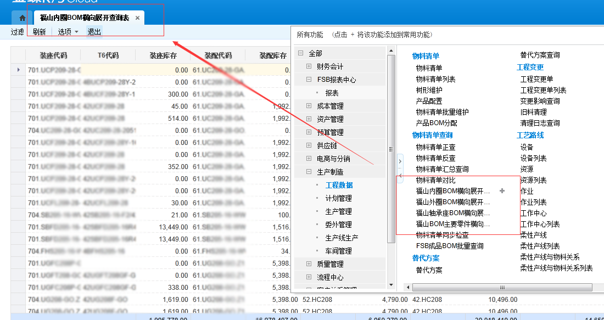Image resolution: width=604 pixels, height=320 pixels.
Task: Expand the 财务会计 tree node
Action: tap(309, 66)
